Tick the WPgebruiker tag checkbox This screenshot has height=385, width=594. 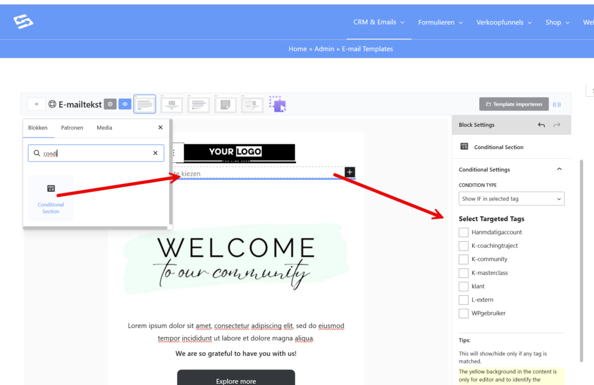point(463,314)
